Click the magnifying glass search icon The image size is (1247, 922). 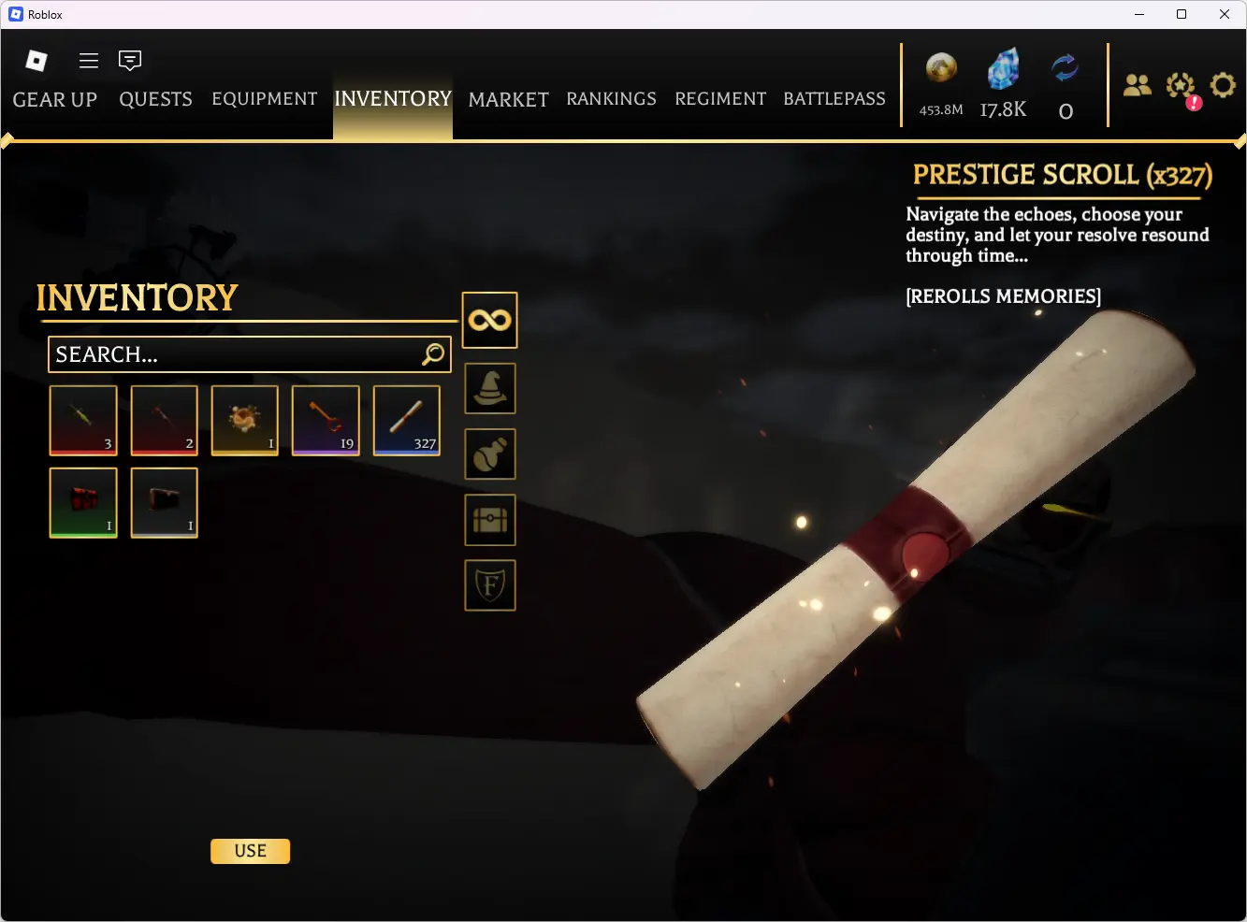[x=433, y=354]
